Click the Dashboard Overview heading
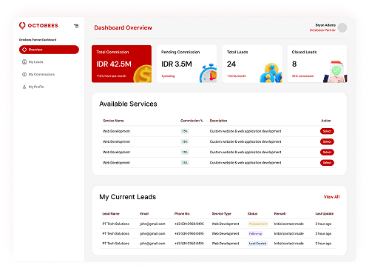This screenshot has height=271, width=369. (123, 27)
